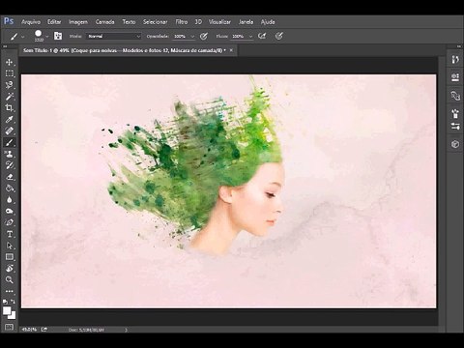Open the brush size preset picker
Viewport: 464px width, 348px height.
click(x=39, y=36)
